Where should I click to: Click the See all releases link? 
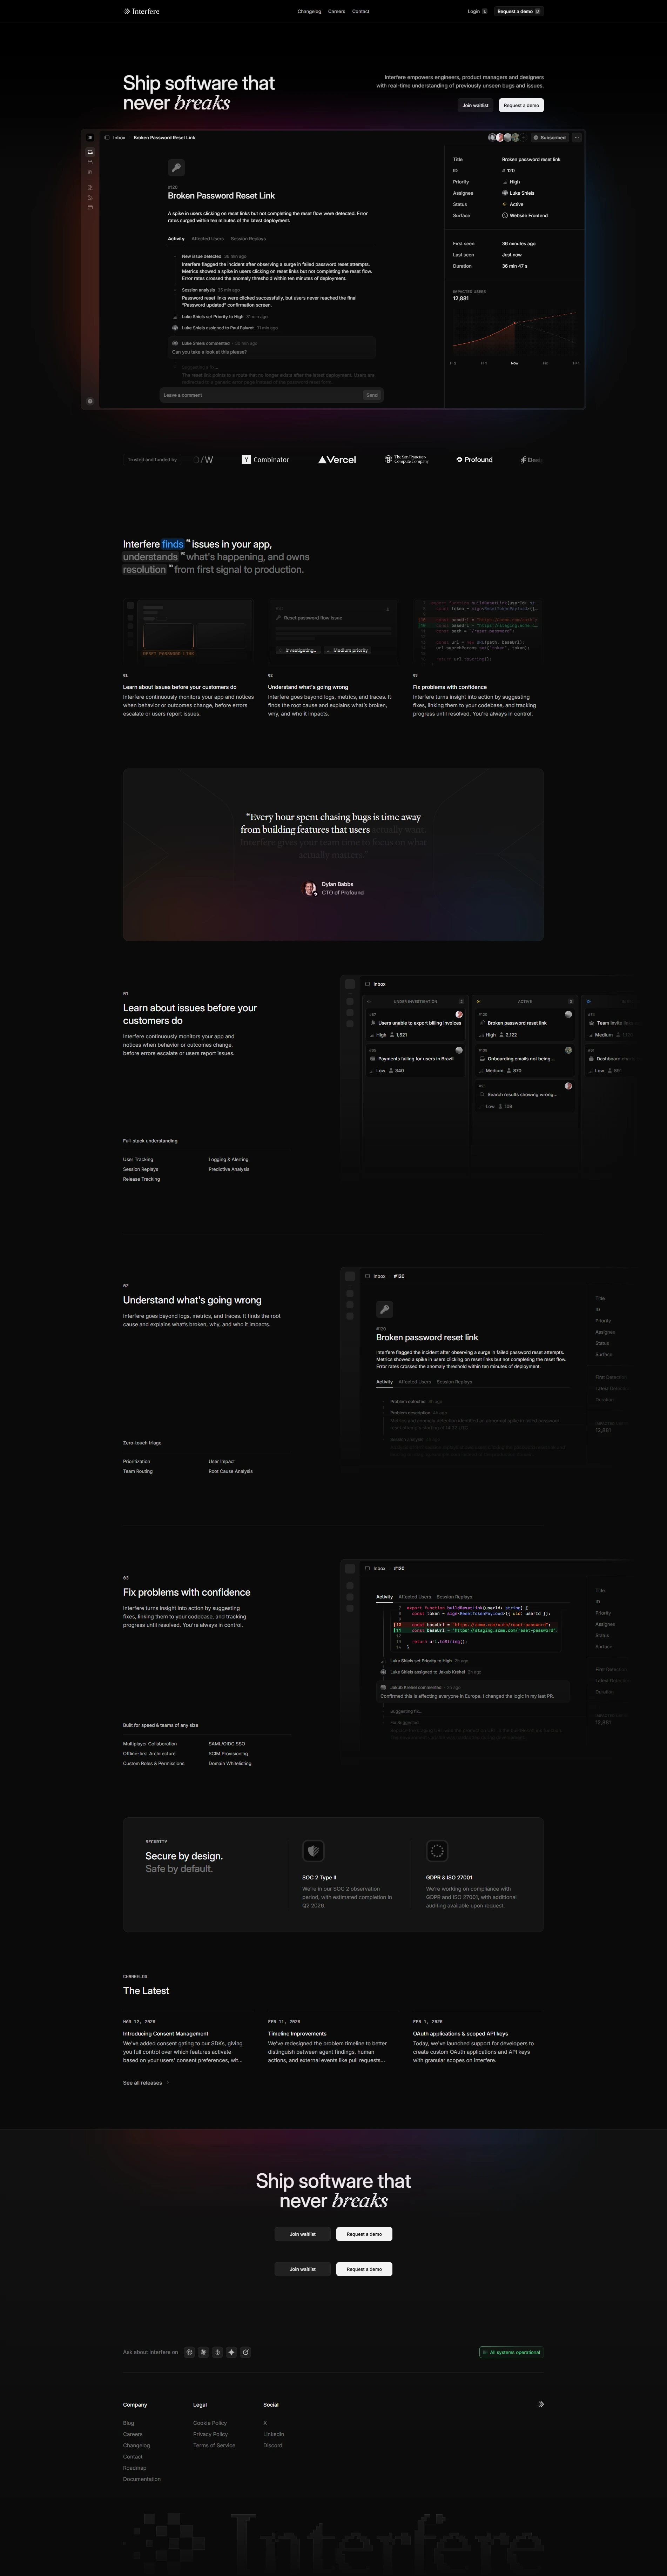point(146,2083)
